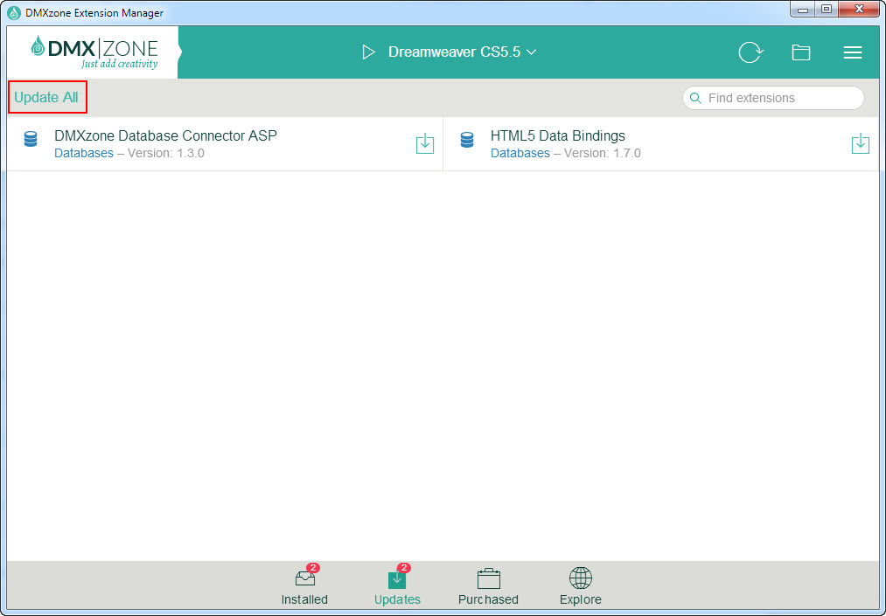
Task: Click the Update All link
Action: pos(46,98)
